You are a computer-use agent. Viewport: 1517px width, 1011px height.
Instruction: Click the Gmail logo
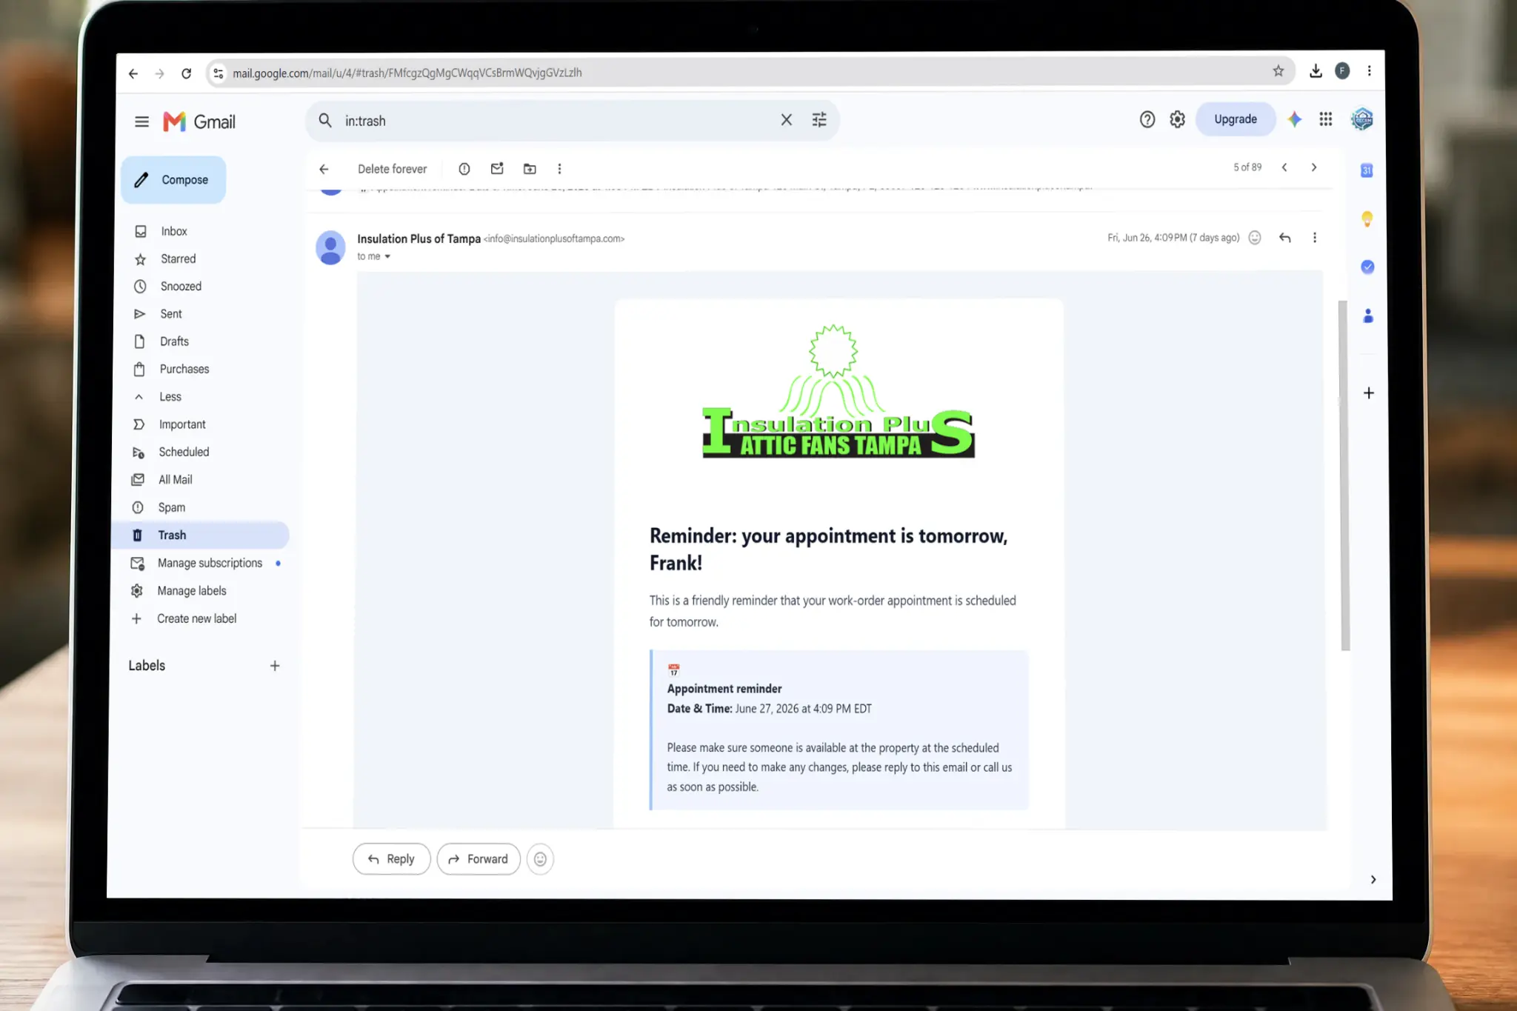pyautogui.click(x=199, y=121)
